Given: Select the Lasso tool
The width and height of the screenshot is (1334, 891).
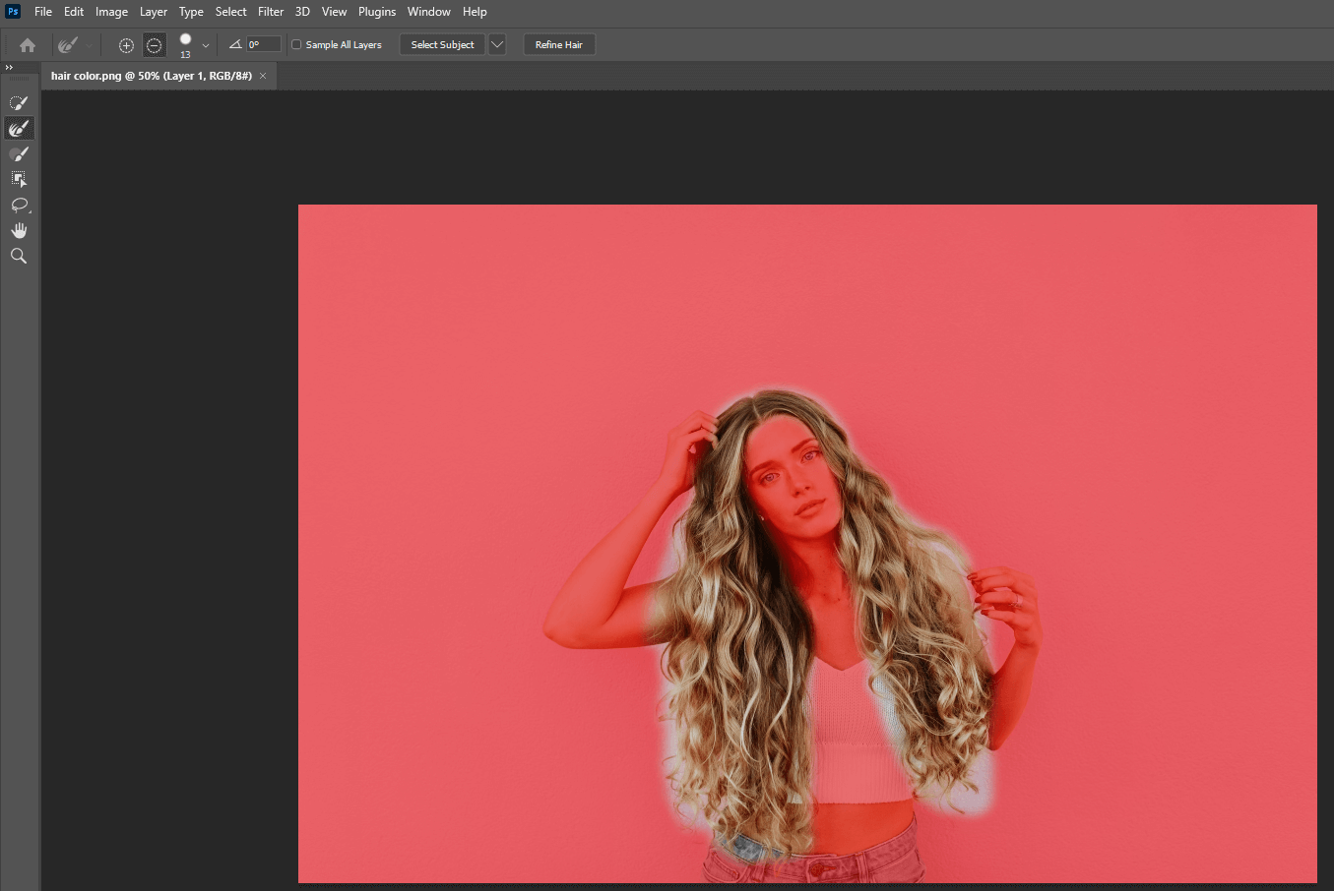Looking at the screenshot, I should 19,205.
